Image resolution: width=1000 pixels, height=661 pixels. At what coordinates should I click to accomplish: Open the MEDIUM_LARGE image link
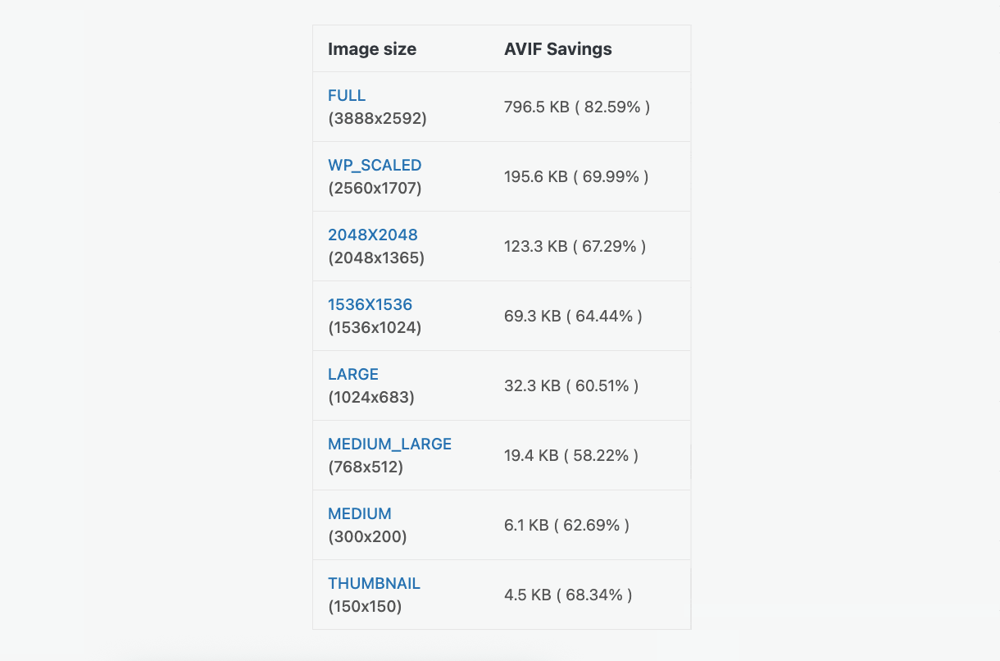389,444
